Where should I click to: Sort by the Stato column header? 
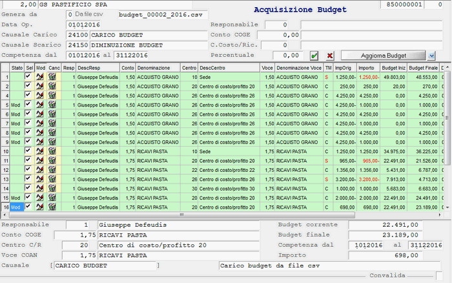[x=17, y=68]
